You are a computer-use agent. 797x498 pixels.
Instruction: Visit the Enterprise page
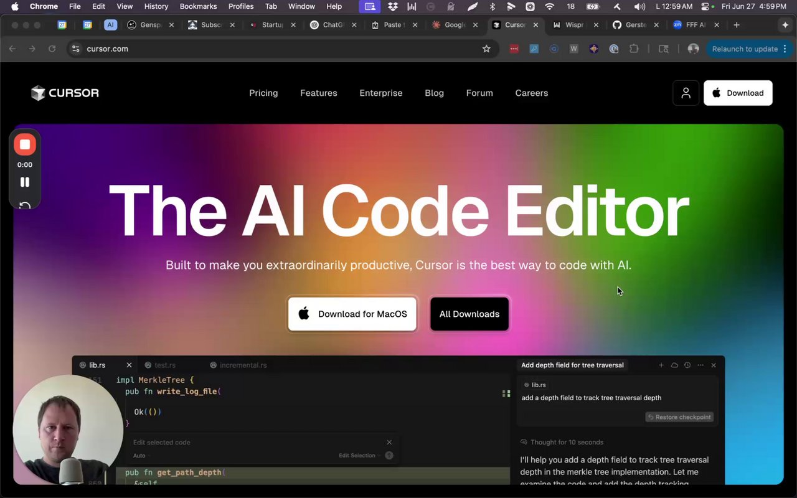(x=381, y=93)
